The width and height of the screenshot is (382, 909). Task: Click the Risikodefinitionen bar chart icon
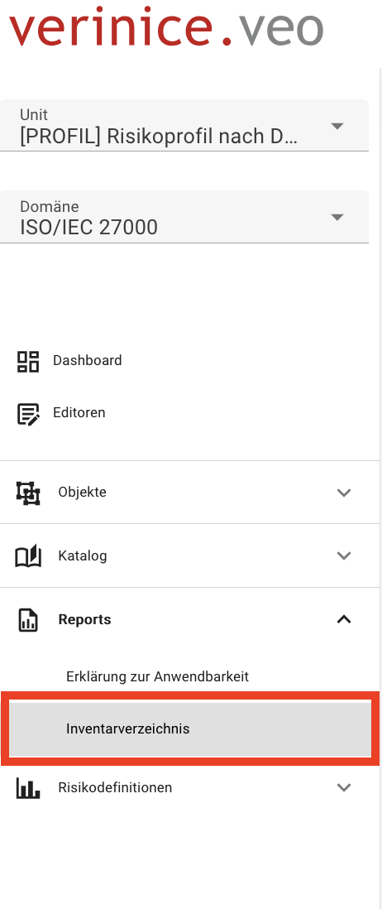28,788
